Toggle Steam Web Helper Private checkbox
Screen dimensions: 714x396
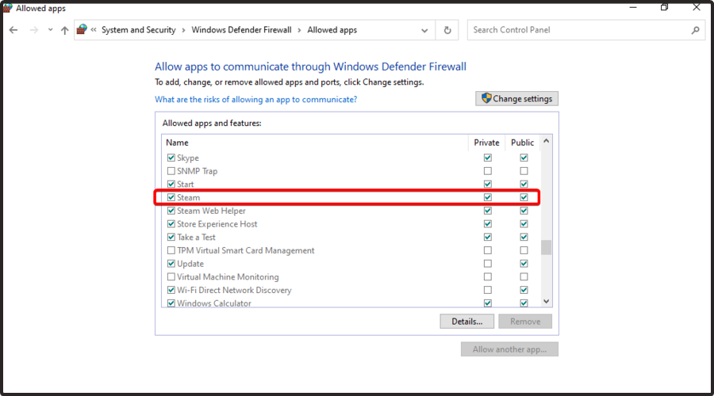pyautogui.click(x=488, y=211)
